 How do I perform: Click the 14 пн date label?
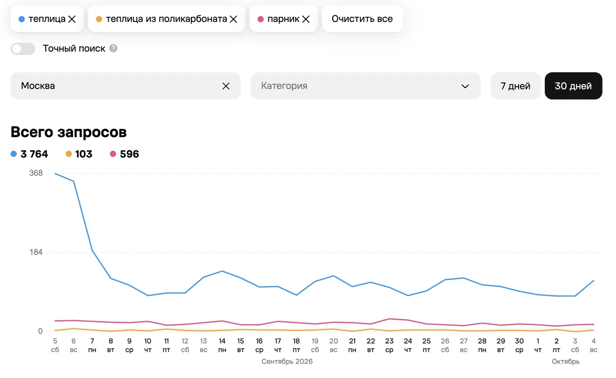[222, 345]
